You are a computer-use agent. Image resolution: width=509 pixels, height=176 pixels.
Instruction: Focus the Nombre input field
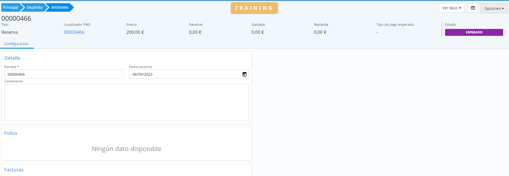pyautogui.click(x=64, y=74)
